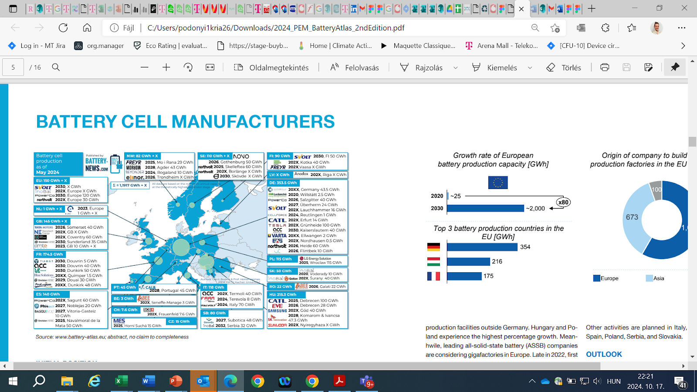Open Maquette Classique bookmark

418,46
